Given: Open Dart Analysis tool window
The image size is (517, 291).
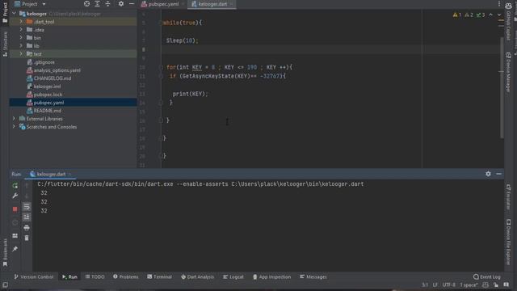Looking at the screenshot, I should tap(197, 276).
